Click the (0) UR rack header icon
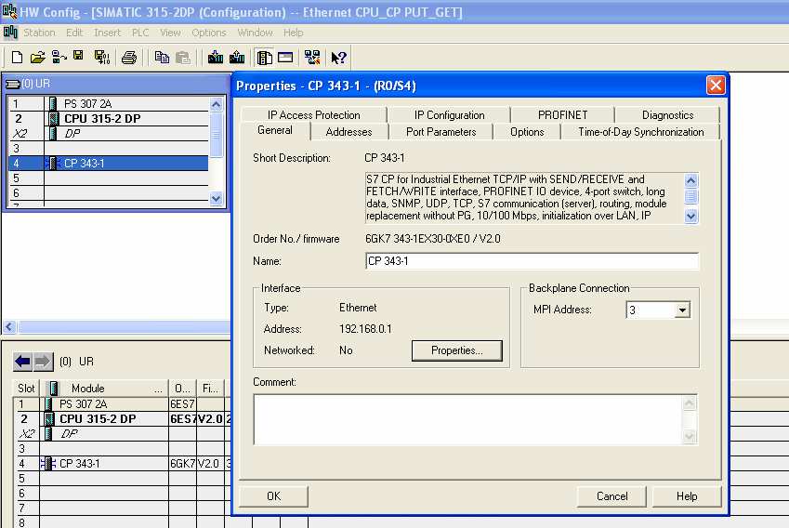 click(13, 84)
